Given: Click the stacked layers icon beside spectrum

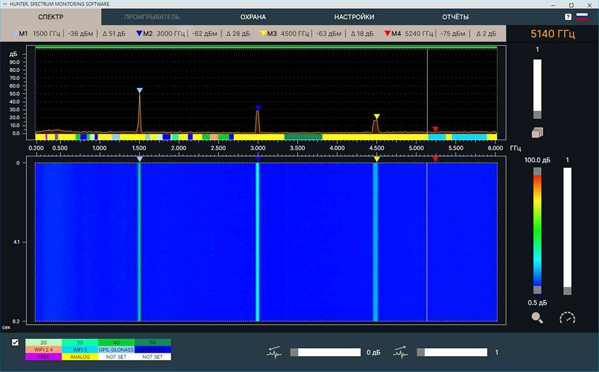Looking at the screenshot, I should tap(537, 133).
